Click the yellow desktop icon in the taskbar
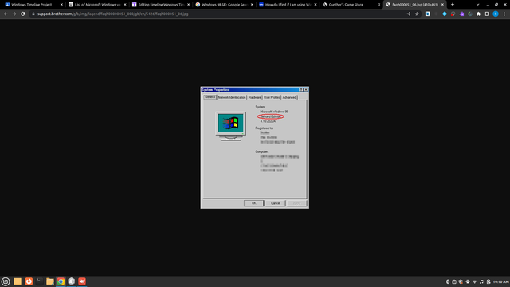The height and width of the screenshot is (287, 510). coord(18,281)
